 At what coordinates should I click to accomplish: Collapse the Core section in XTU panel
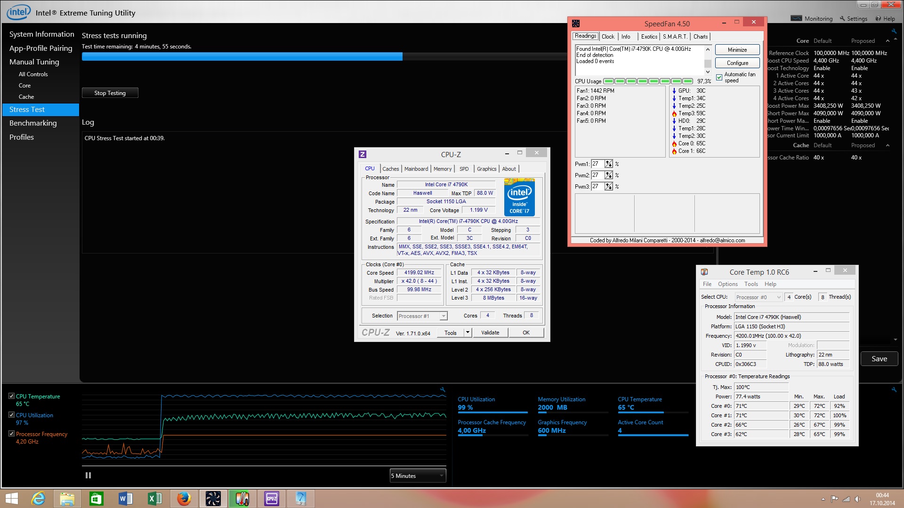point(888,41)
